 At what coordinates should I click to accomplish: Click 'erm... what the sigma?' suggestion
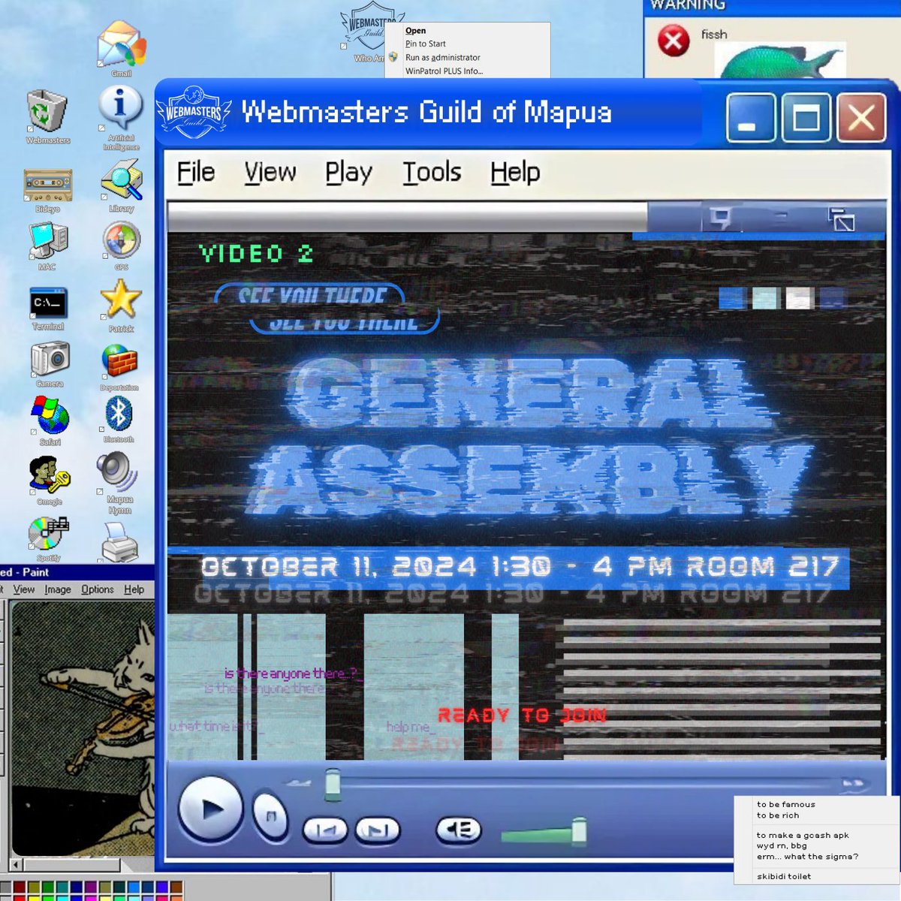tap(807, 857)
